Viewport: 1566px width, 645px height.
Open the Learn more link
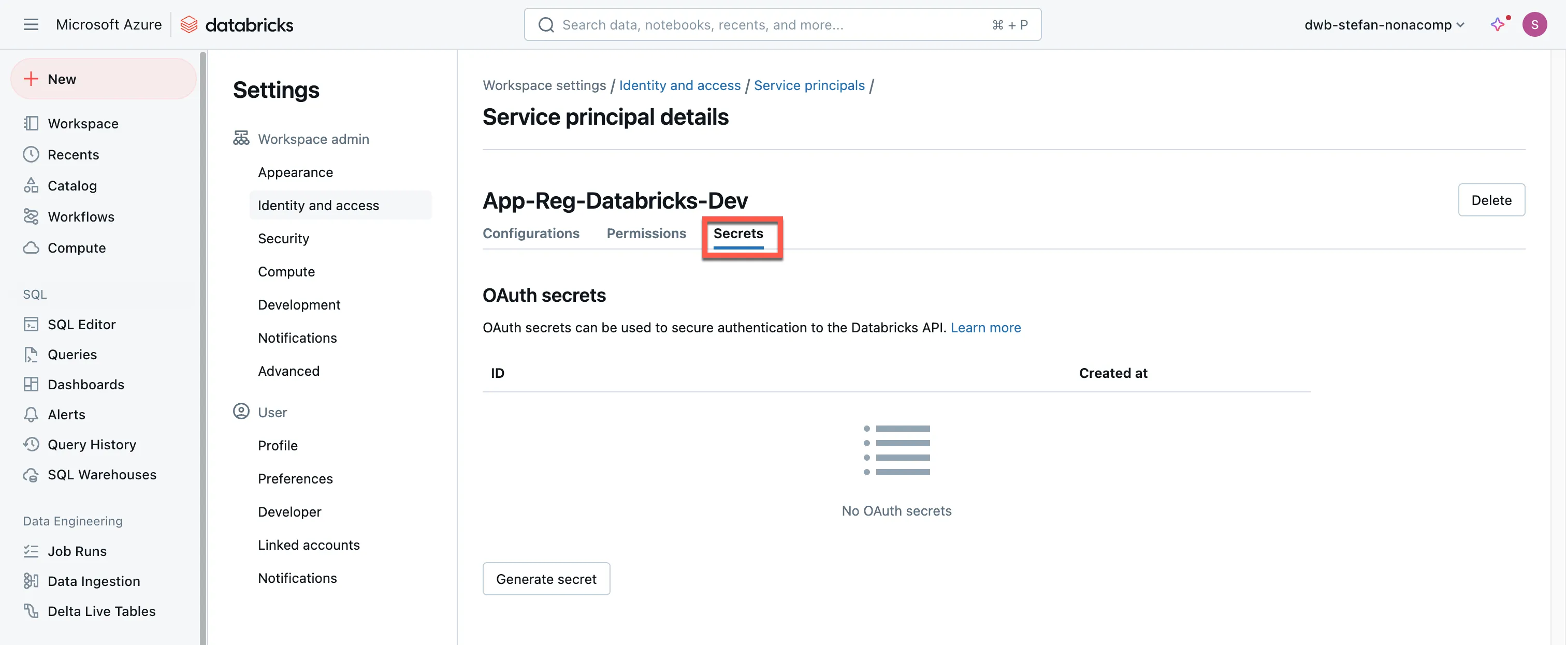[x=985, y=328]
